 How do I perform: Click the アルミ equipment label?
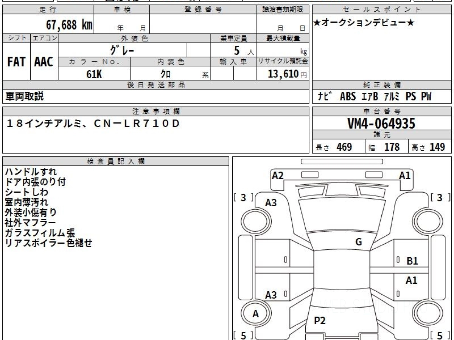coord(392,96)
